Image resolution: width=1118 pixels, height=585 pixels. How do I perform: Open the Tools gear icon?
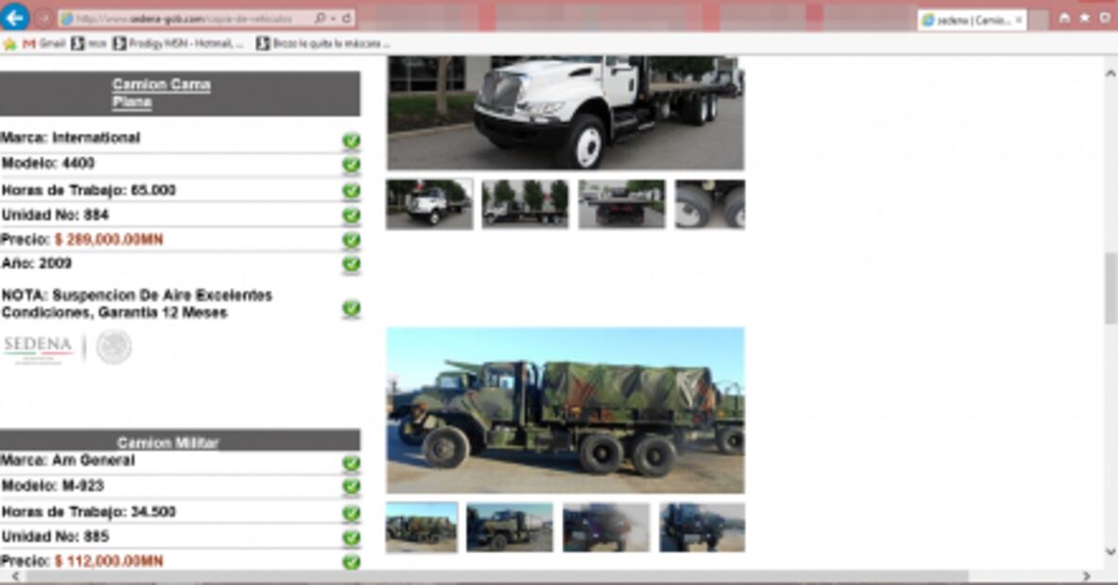(x=1104, y=18)
